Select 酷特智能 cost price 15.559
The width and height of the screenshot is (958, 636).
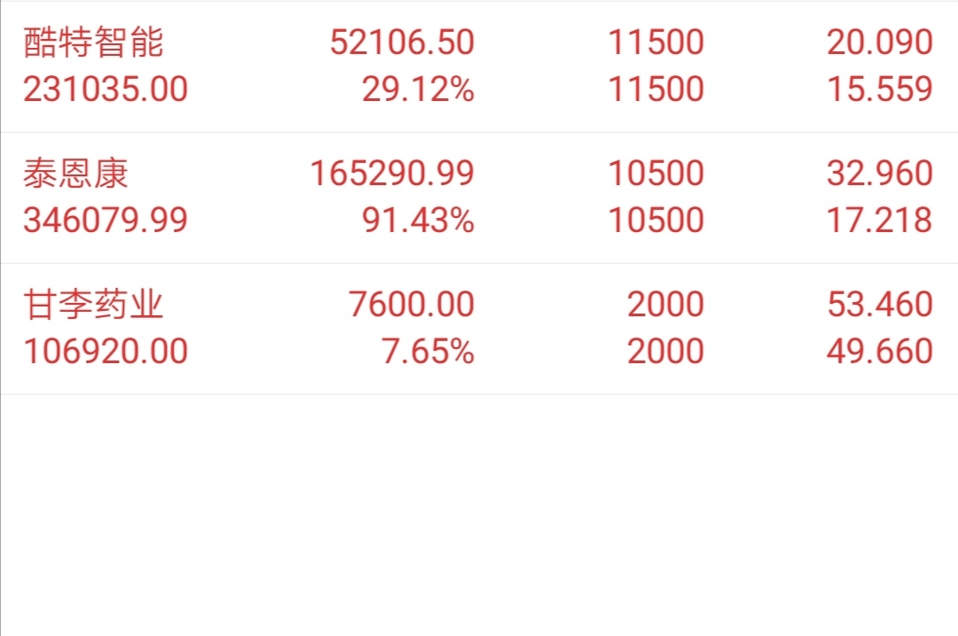879,89
